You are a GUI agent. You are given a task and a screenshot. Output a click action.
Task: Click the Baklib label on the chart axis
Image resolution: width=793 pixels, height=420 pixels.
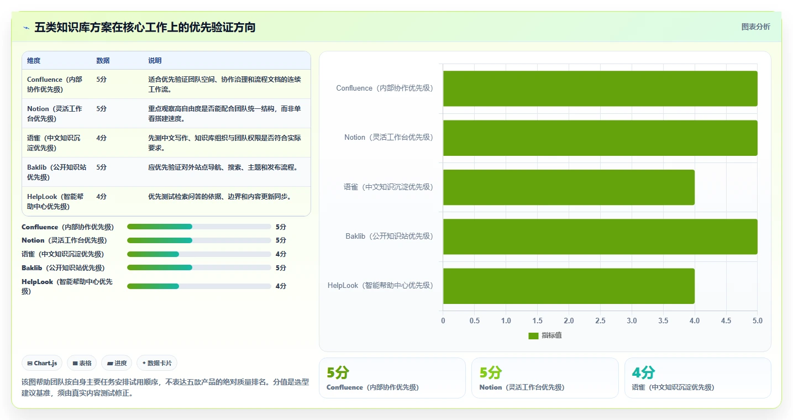click(x=390, y=237)
